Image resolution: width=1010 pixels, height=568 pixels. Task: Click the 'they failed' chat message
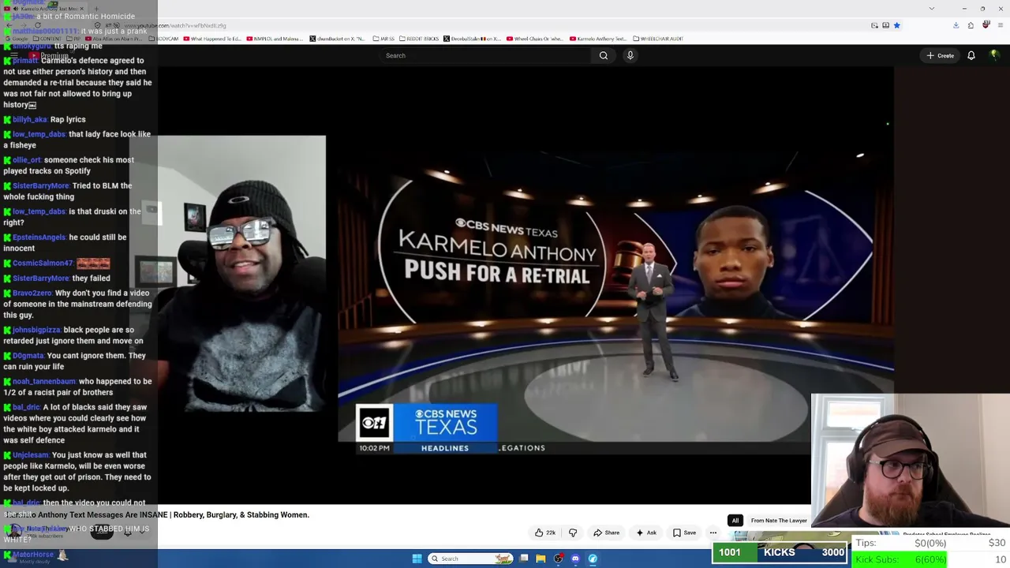pyautogui.click(x=92, y=278)
